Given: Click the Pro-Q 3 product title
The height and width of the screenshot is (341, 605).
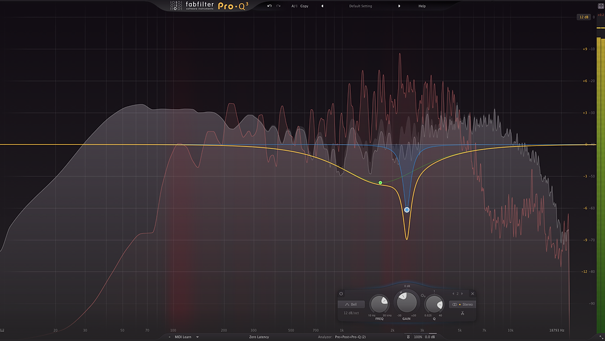Looking at the screenshot, I should point(233,6).
